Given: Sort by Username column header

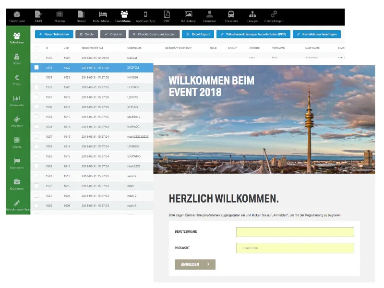Looking at the screenshot, I should 134,48.
